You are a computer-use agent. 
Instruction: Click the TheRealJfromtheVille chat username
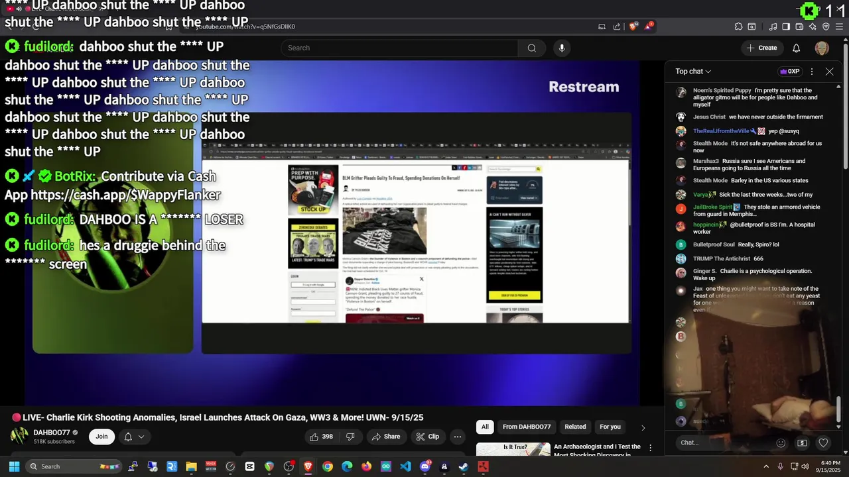pos(721,131)
